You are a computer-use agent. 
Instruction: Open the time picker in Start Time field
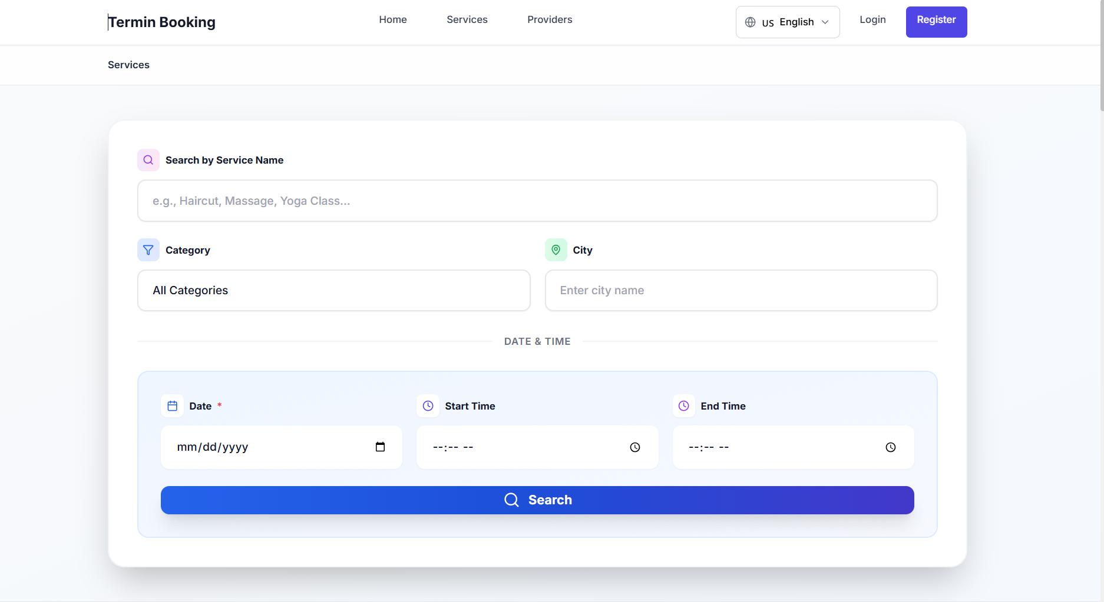(634, 447)
